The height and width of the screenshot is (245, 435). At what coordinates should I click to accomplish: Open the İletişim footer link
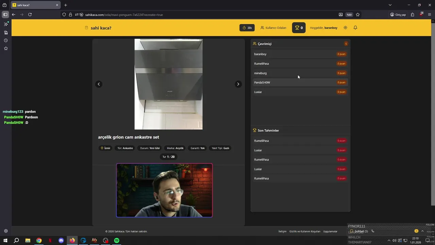coord(282,231)
